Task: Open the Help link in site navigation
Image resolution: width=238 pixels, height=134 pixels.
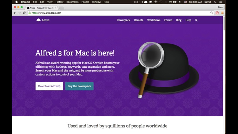Action: point(188,20)
